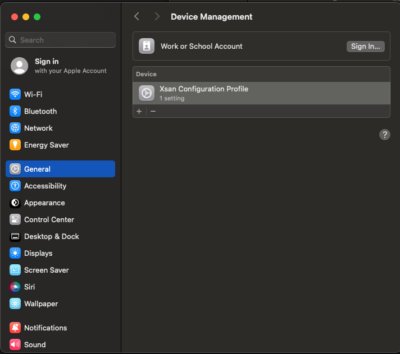Screen dimensions: 400x354
Task: Select the Accessibility sidebar label
Action: click(x=45, y=186)
